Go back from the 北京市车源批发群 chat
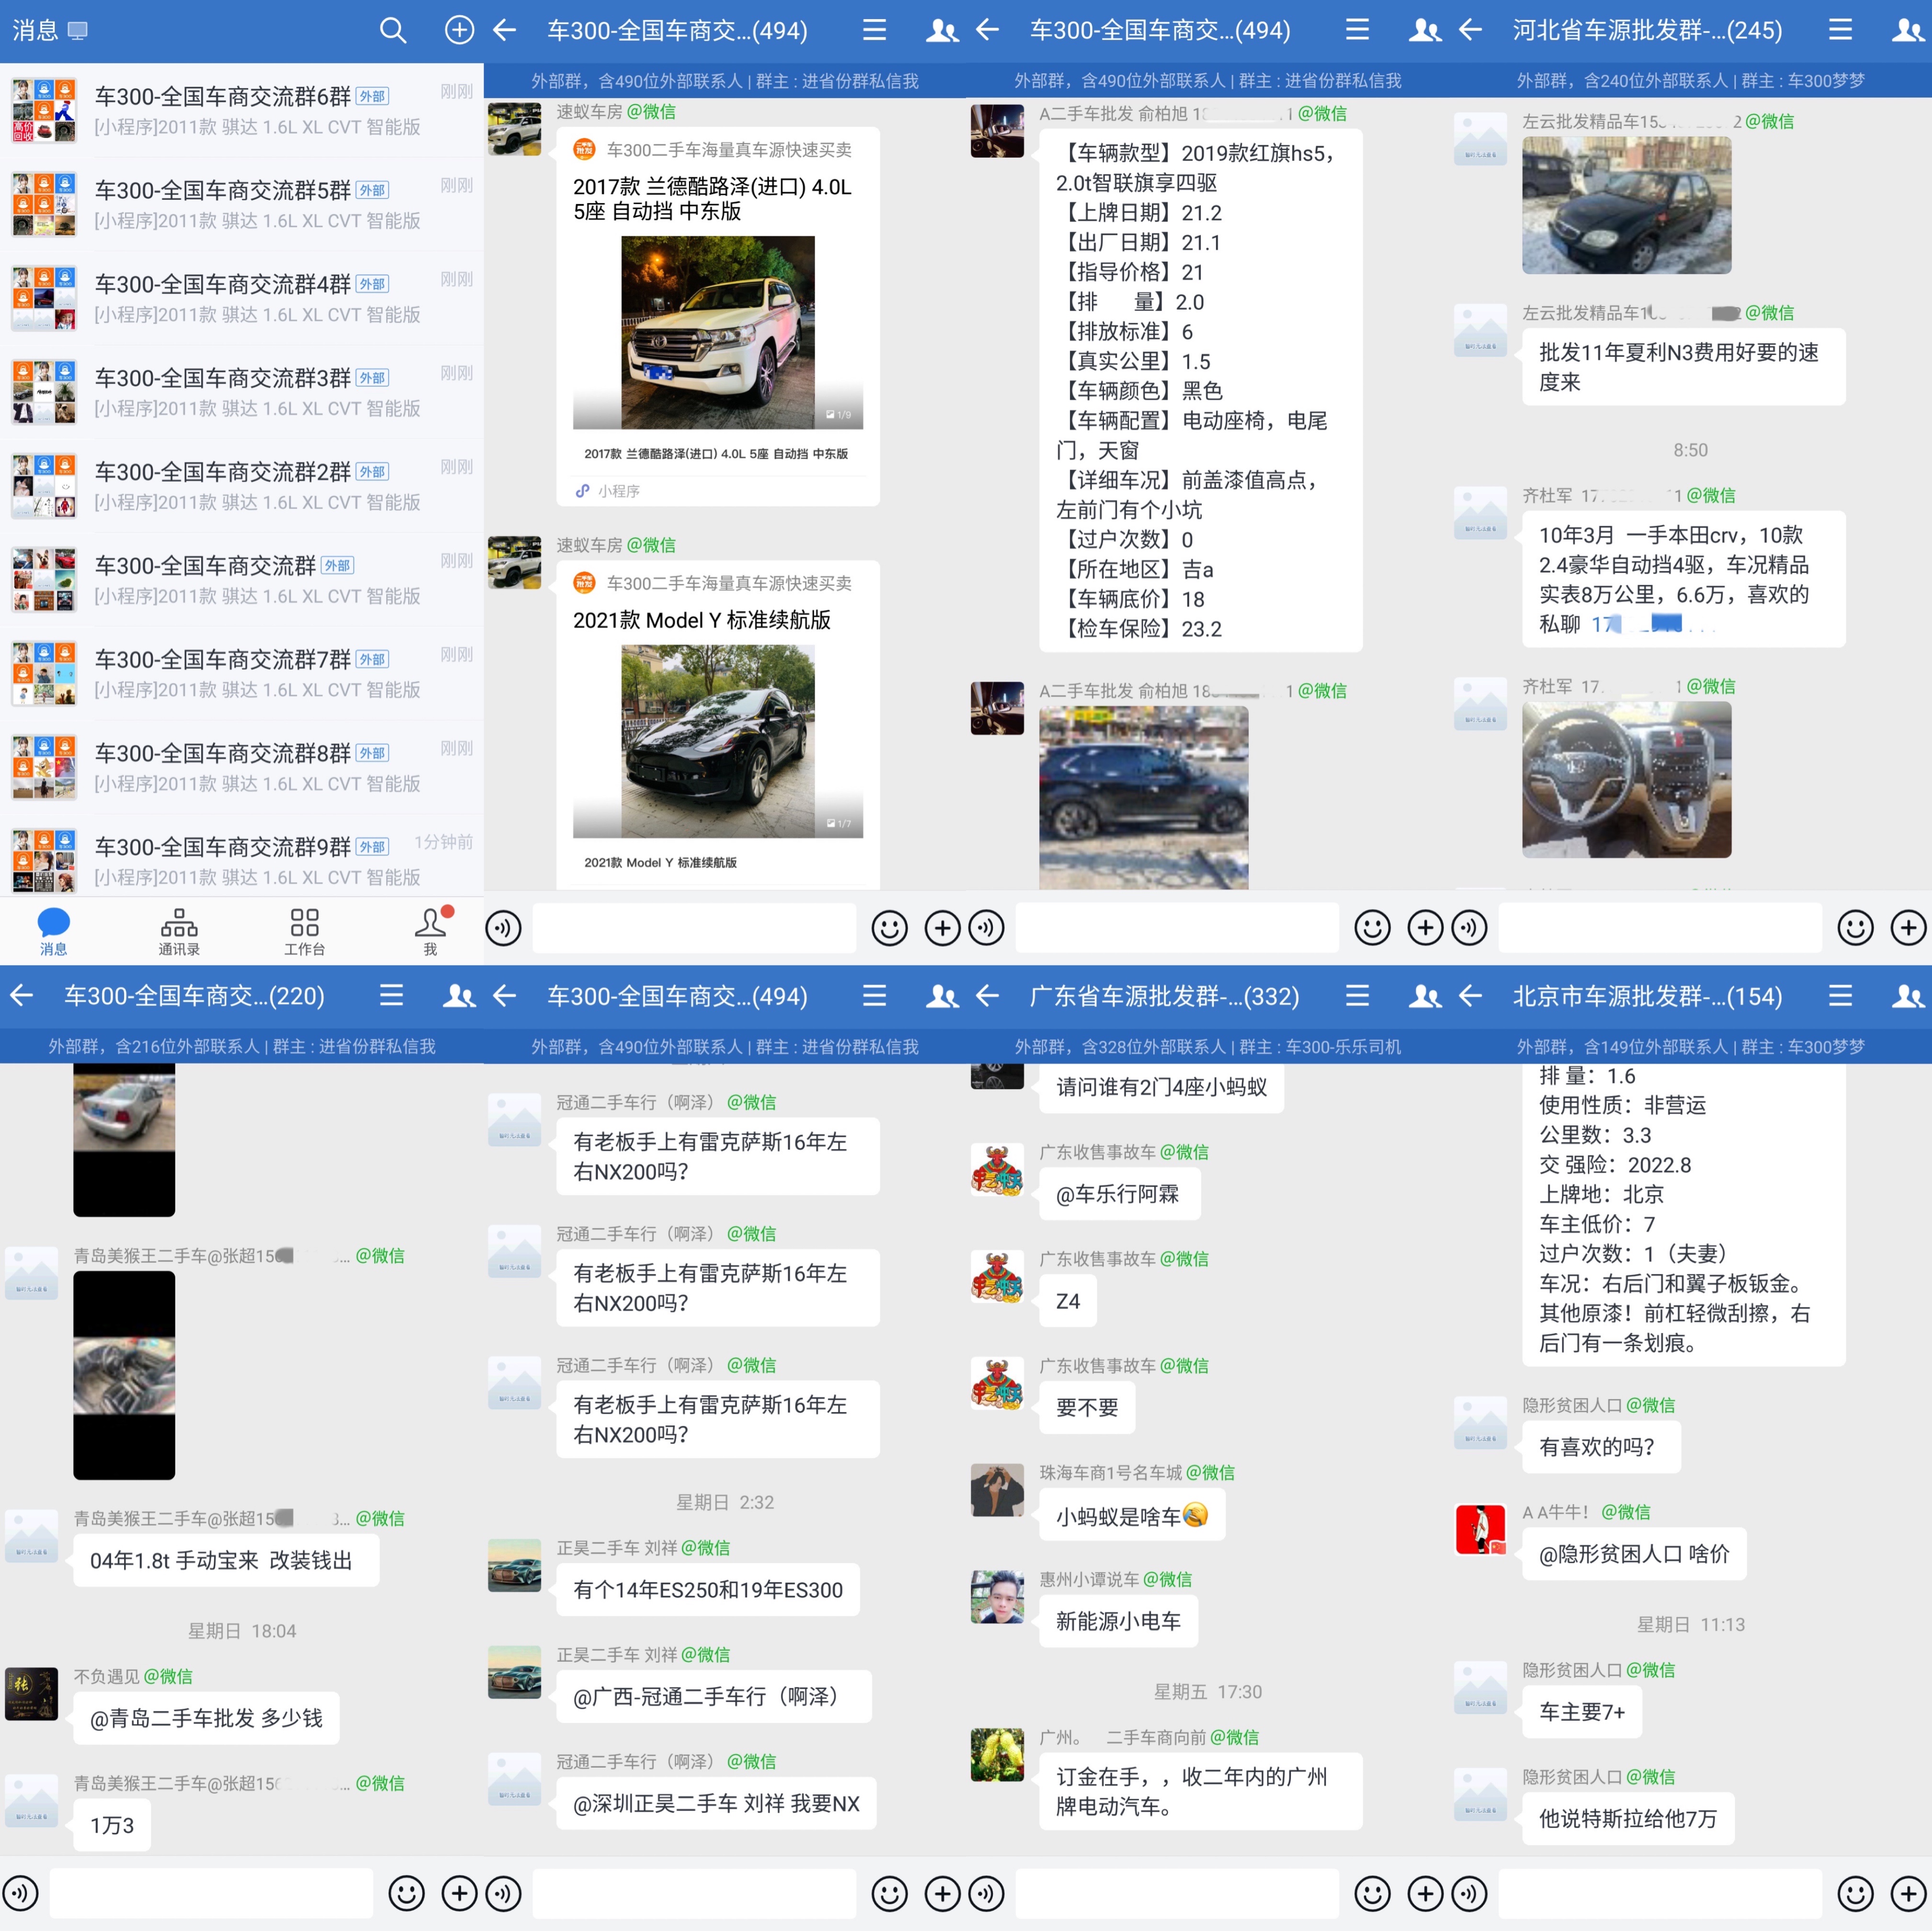This screenshot has height=1931, width=1932. click(x=1470, y=996)
